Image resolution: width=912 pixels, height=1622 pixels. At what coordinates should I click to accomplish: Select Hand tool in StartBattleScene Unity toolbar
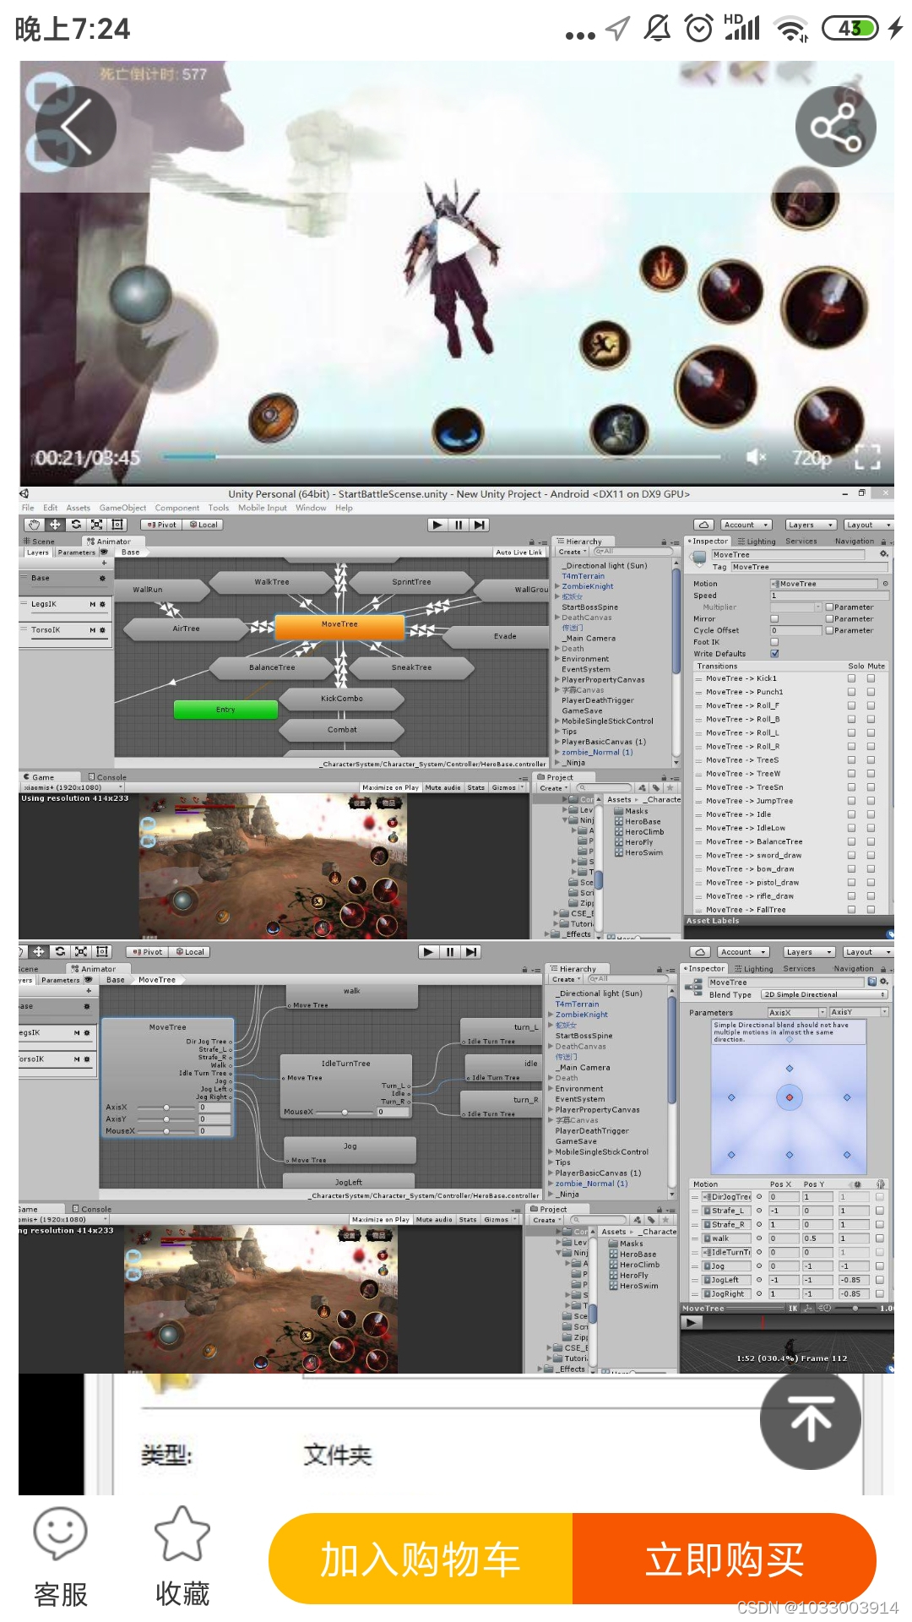[34, 525]
